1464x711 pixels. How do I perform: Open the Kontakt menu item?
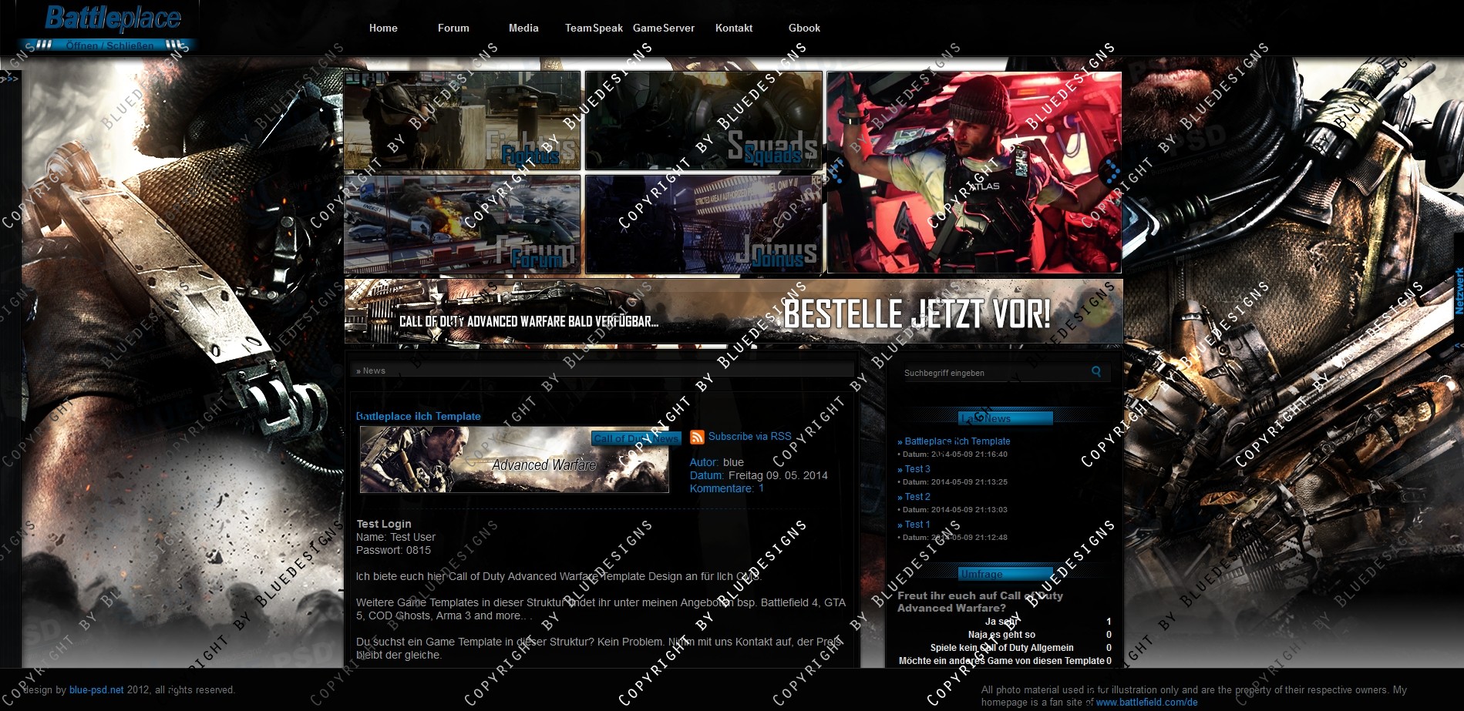734,28
